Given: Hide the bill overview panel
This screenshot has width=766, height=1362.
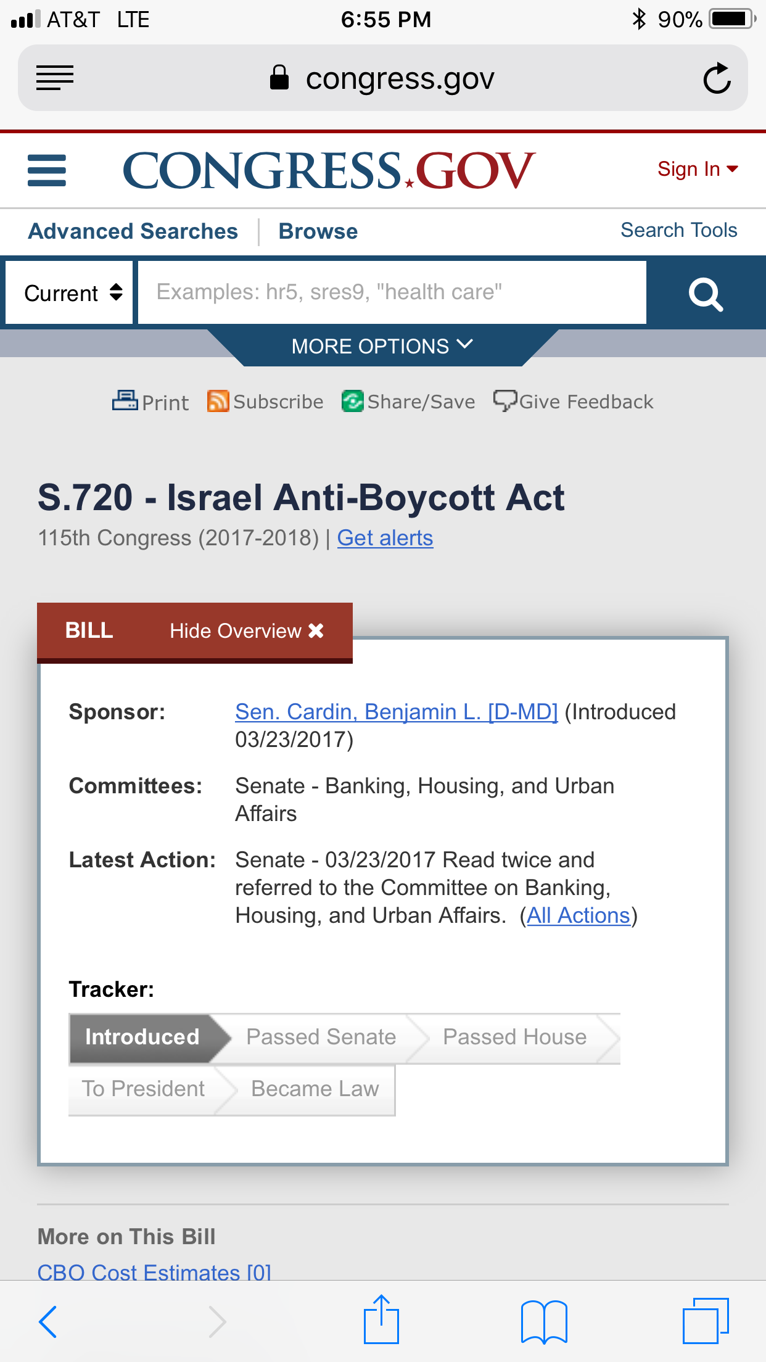Looking at the screenshot, I should point(247,630).
